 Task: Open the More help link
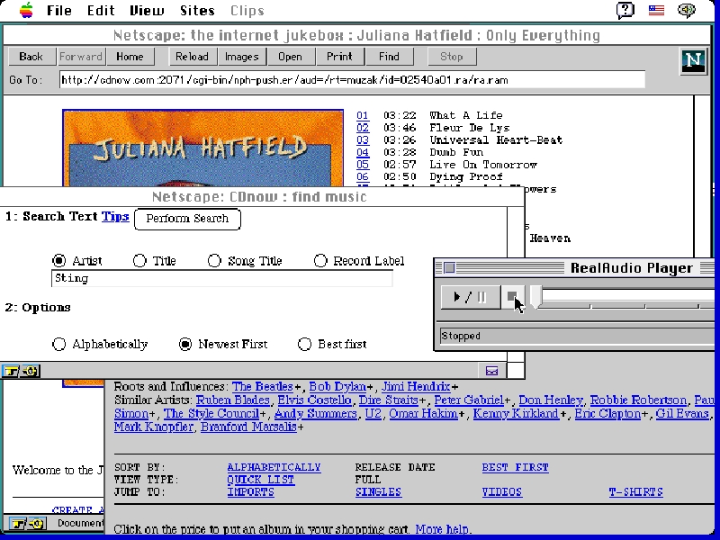tap(442, 529)
